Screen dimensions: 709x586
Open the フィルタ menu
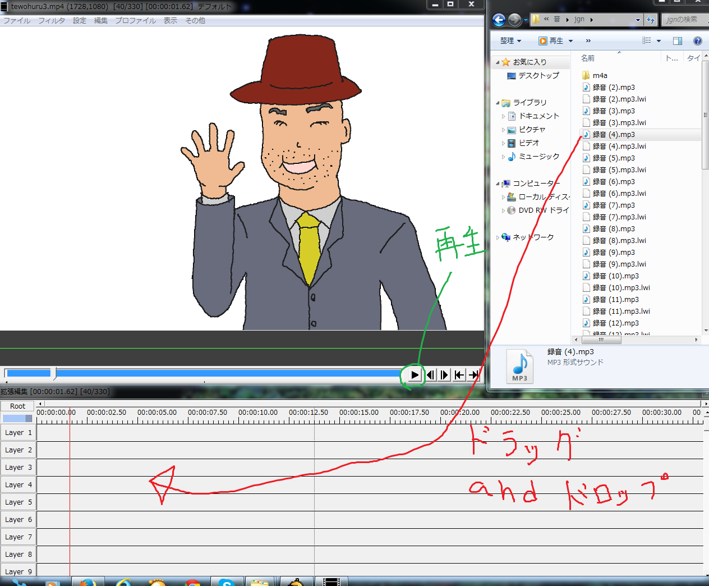(x=52, y=21)
